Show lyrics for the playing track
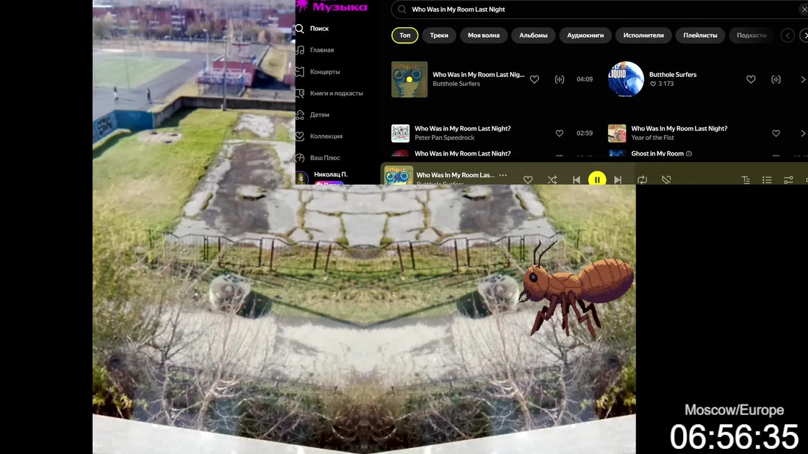The image size is (808, 454). click(x=746, y=180)
